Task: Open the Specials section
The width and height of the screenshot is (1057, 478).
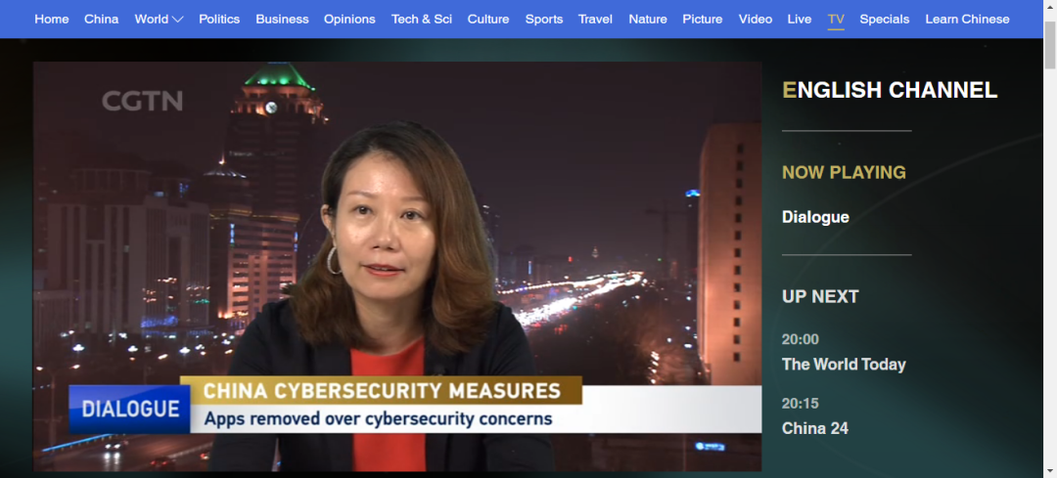Action: click(885, 19)
